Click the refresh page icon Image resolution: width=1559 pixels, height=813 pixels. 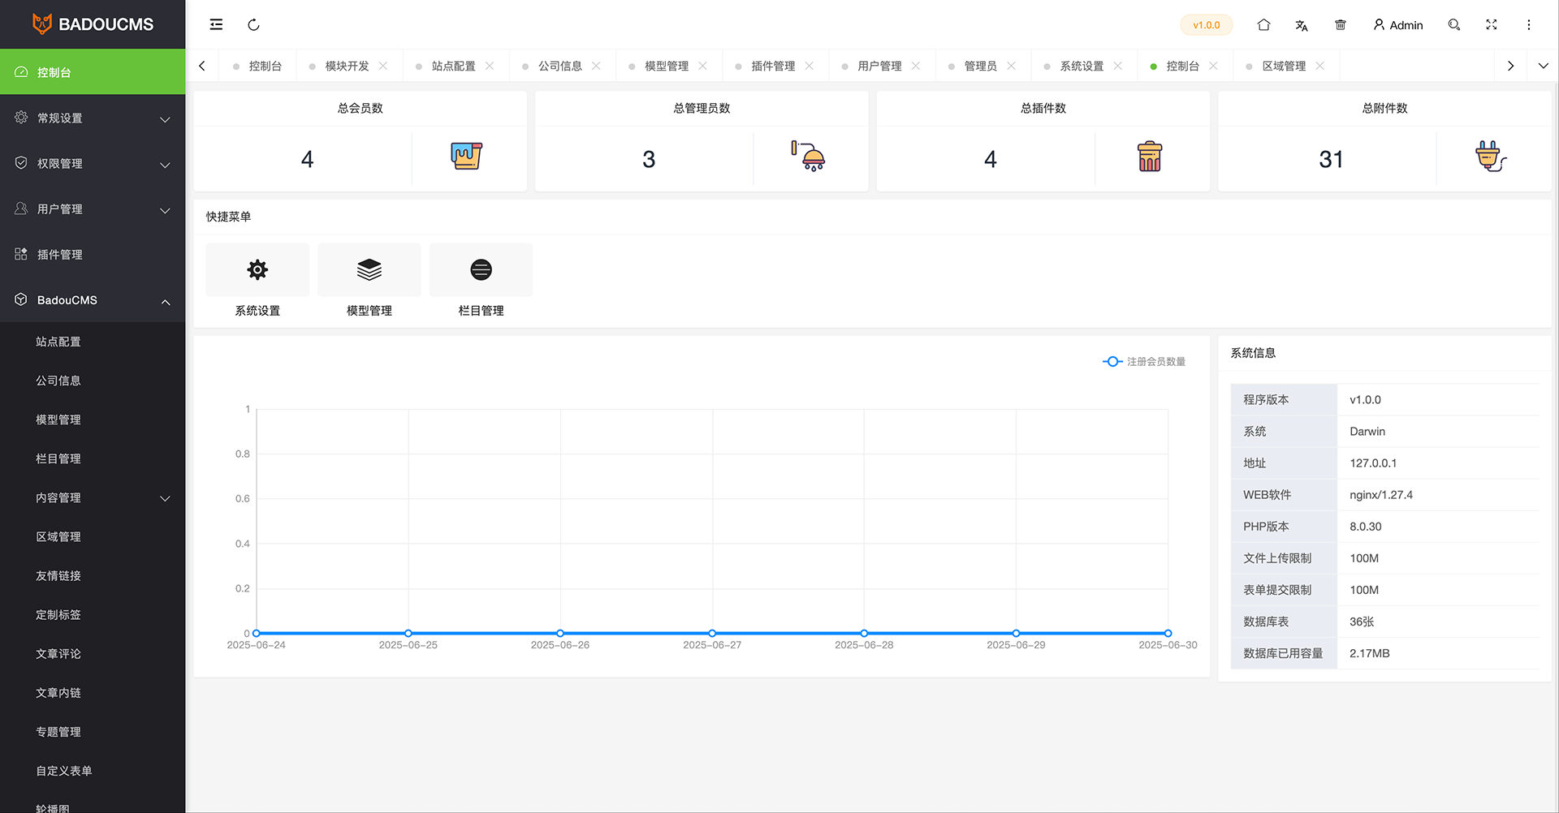click(253, 24)
